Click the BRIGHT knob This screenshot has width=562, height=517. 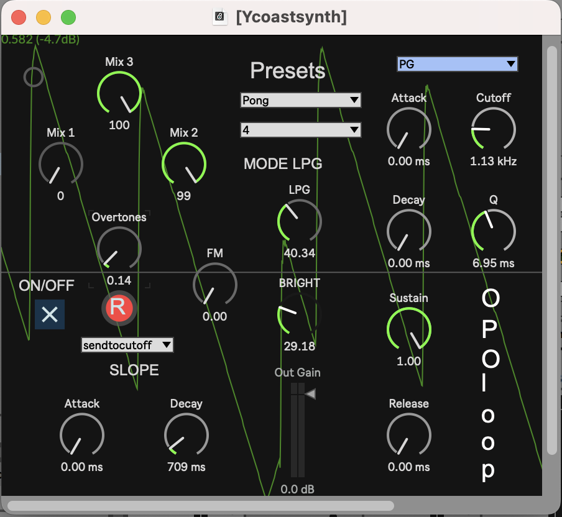coord(298,314)
